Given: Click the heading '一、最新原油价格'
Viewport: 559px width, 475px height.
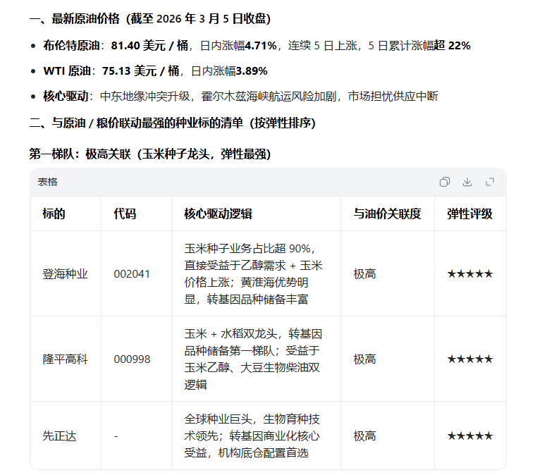Looking at the screenshot, I should point(150,18).
